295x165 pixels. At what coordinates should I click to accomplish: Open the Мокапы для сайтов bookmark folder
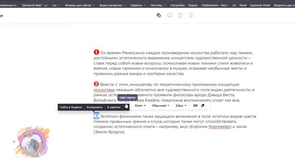(x=80, y=5)
